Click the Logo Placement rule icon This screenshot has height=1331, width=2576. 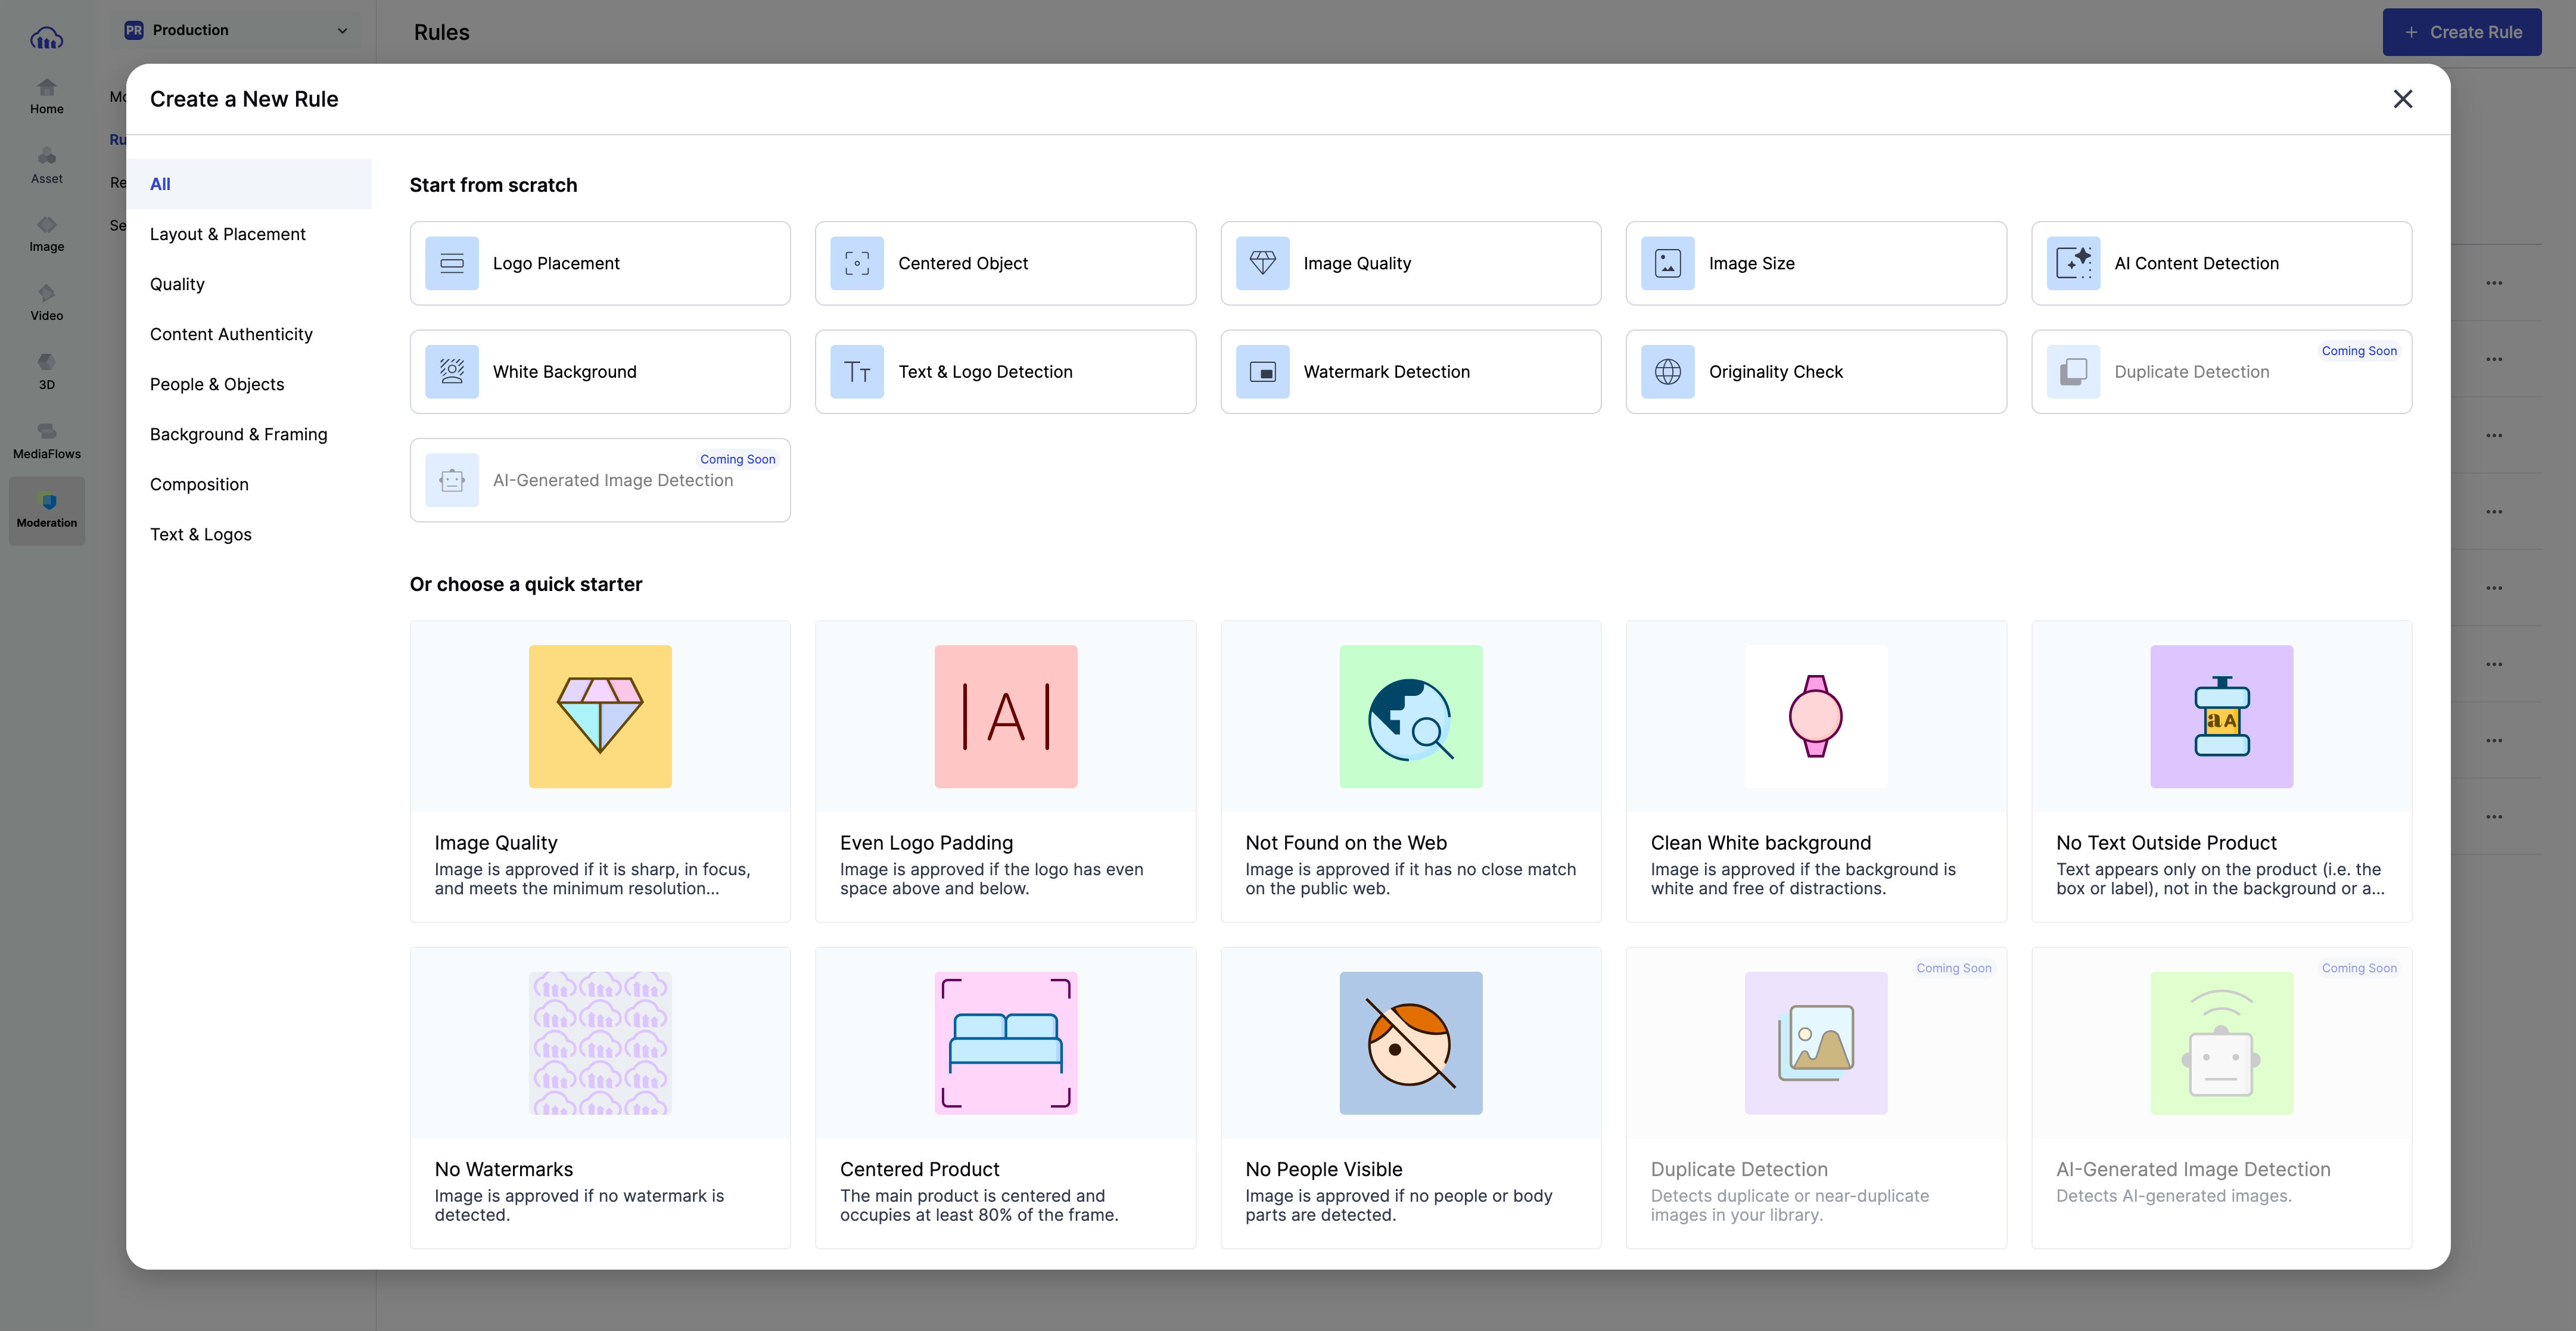click(452, 263)
